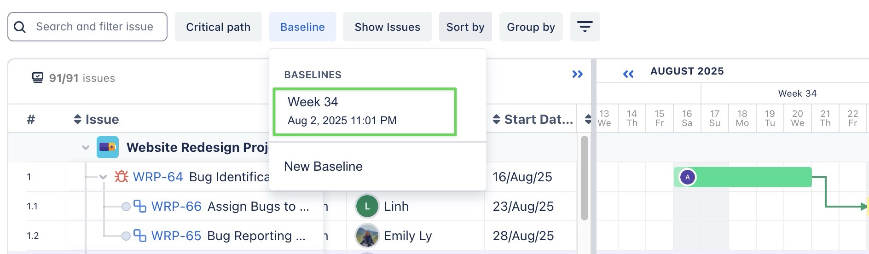Click the double-left arrow timeline icon
The width and height of the screenshot is (869, 254).
click(628, 74)
